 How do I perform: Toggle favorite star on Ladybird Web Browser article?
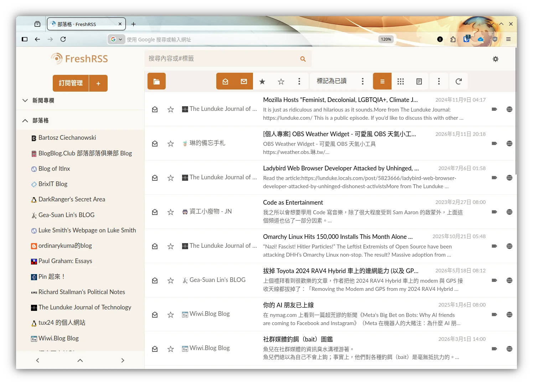[x=171, y=178]
